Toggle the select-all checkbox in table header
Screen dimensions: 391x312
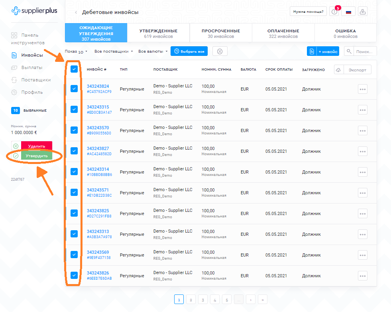click(x=74, y=69)
